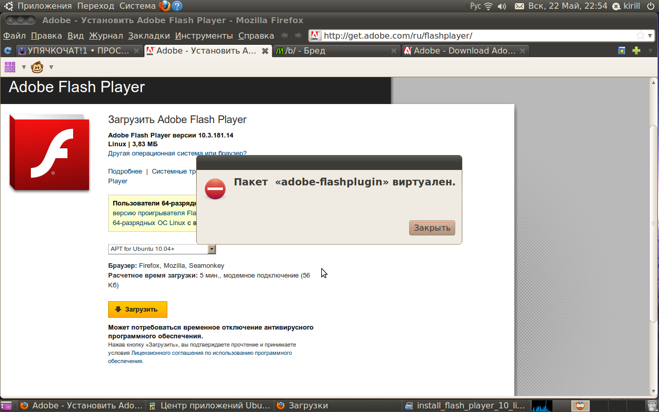Click the show desktop icon in bottom panel
Viewport: 659px width, 412px height.
(x=6, y=406)
